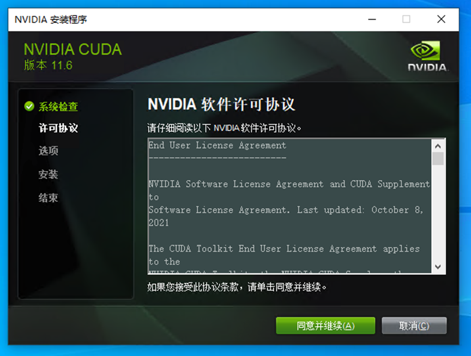Select the 许可协议 step in sidebar
Screen dimensions: 471x356
tap(58, 128)
